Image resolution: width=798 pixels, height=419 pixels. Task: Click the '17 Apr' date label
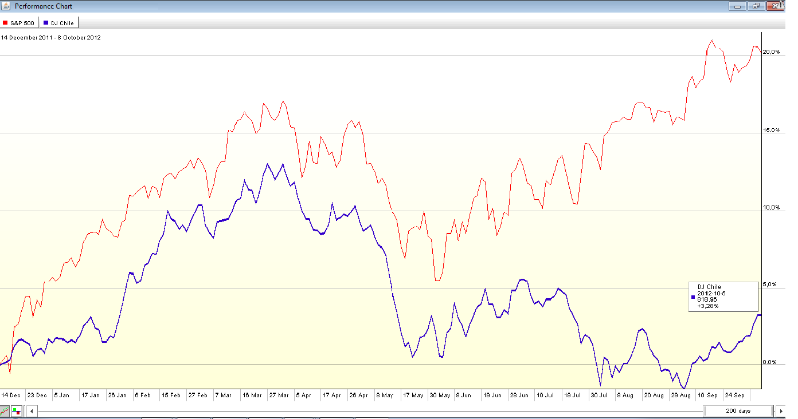click(332, 395)
